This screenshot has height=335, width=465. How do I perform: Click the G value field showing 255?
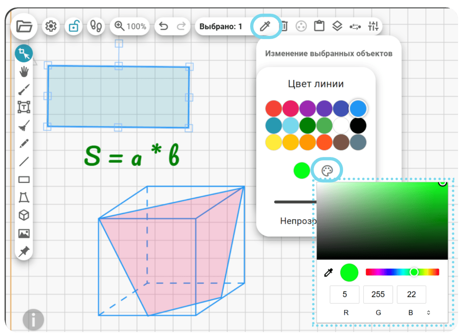[x=378, y=294]
